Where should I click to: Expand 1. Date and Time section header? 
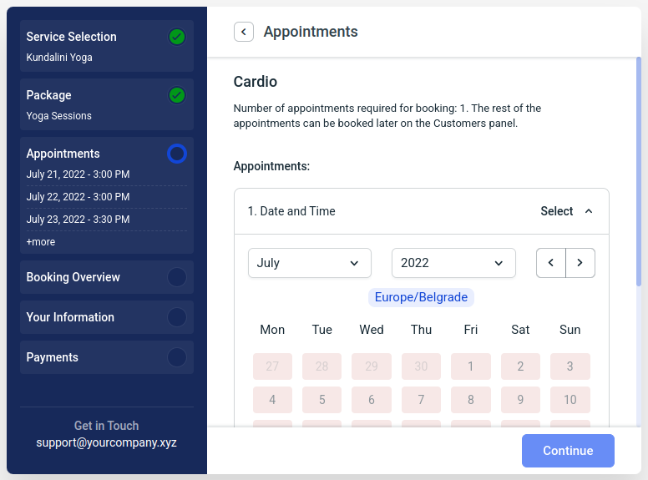[422, 211]
